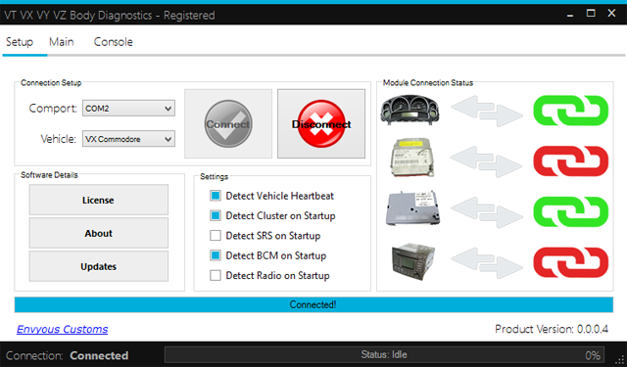Click the Vehicle: label

[59, 139]
